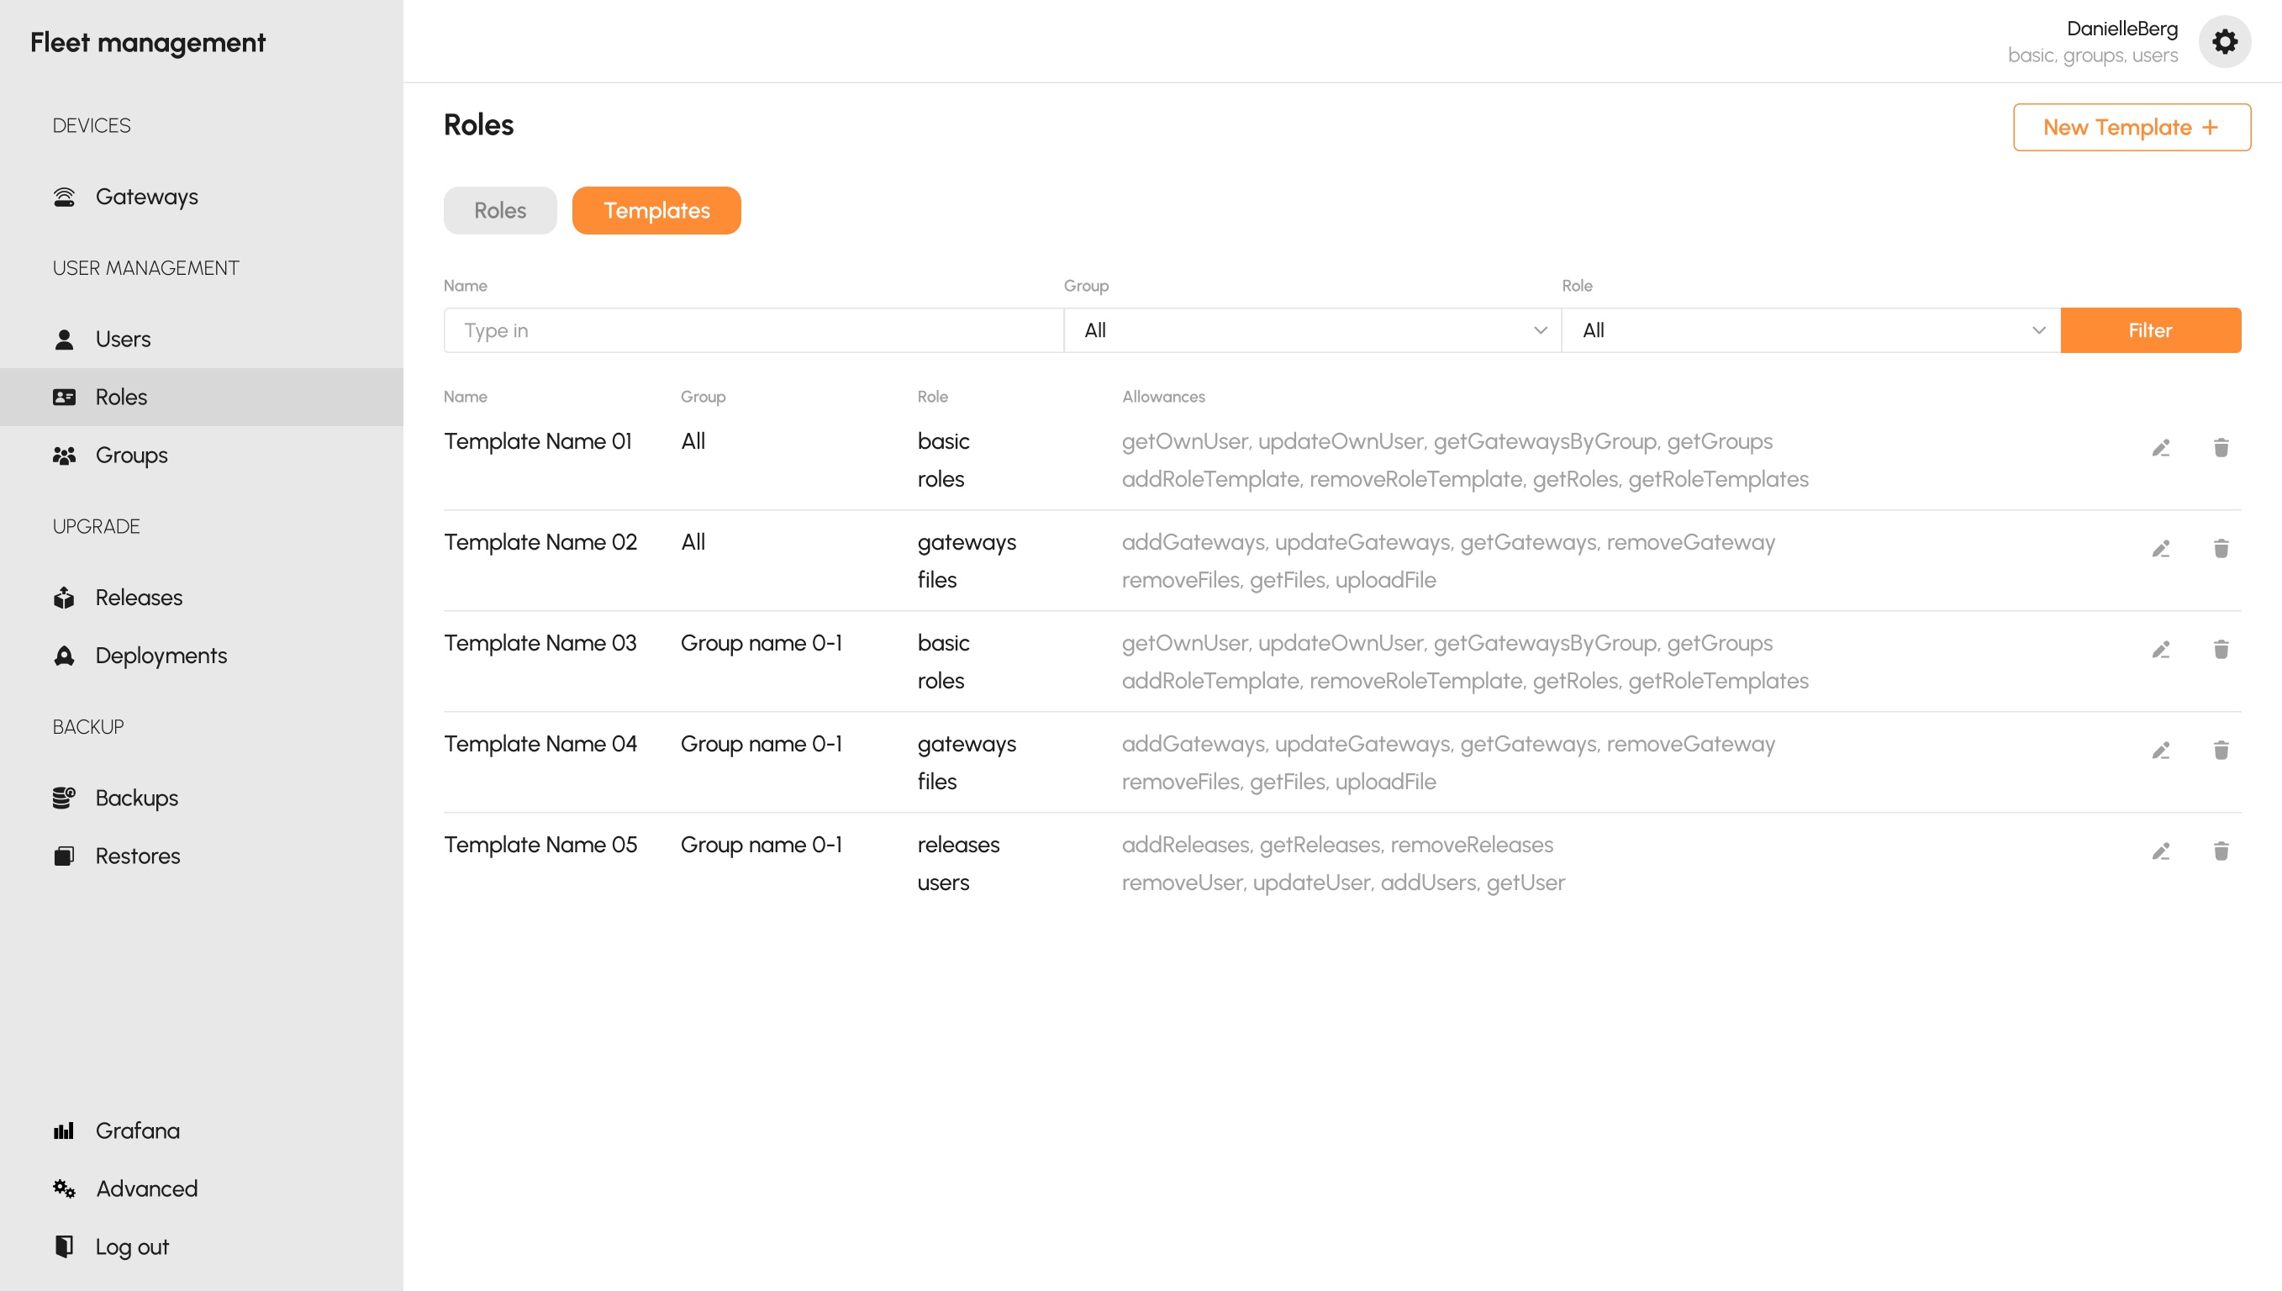Open settings via the gear icon

click(x=2224, y=42)
